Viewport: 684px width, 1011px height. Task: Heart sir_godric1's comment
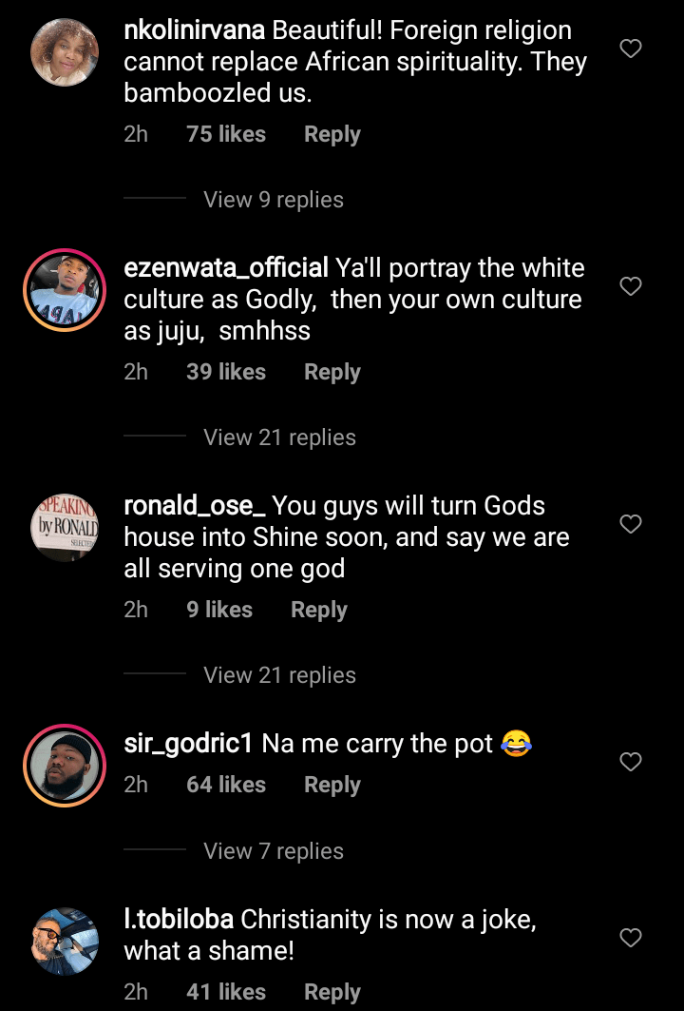point(631,762)
